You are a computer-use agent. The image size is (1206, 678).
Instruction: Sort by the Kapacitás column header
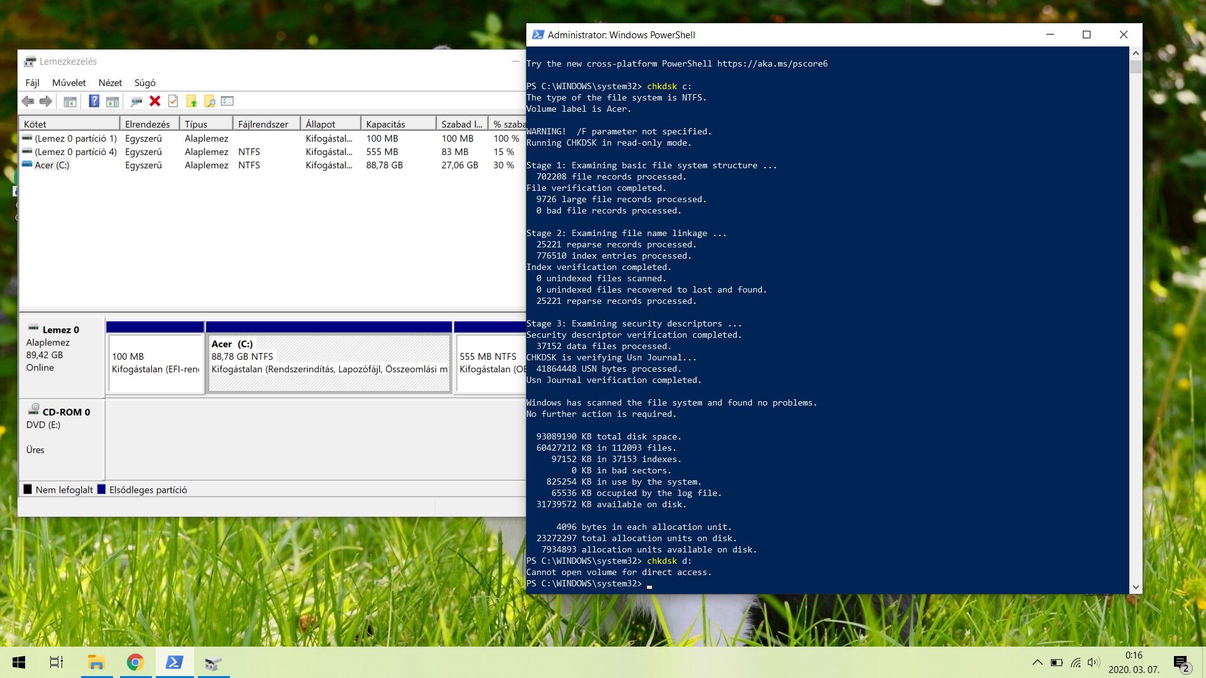point(398,124)
